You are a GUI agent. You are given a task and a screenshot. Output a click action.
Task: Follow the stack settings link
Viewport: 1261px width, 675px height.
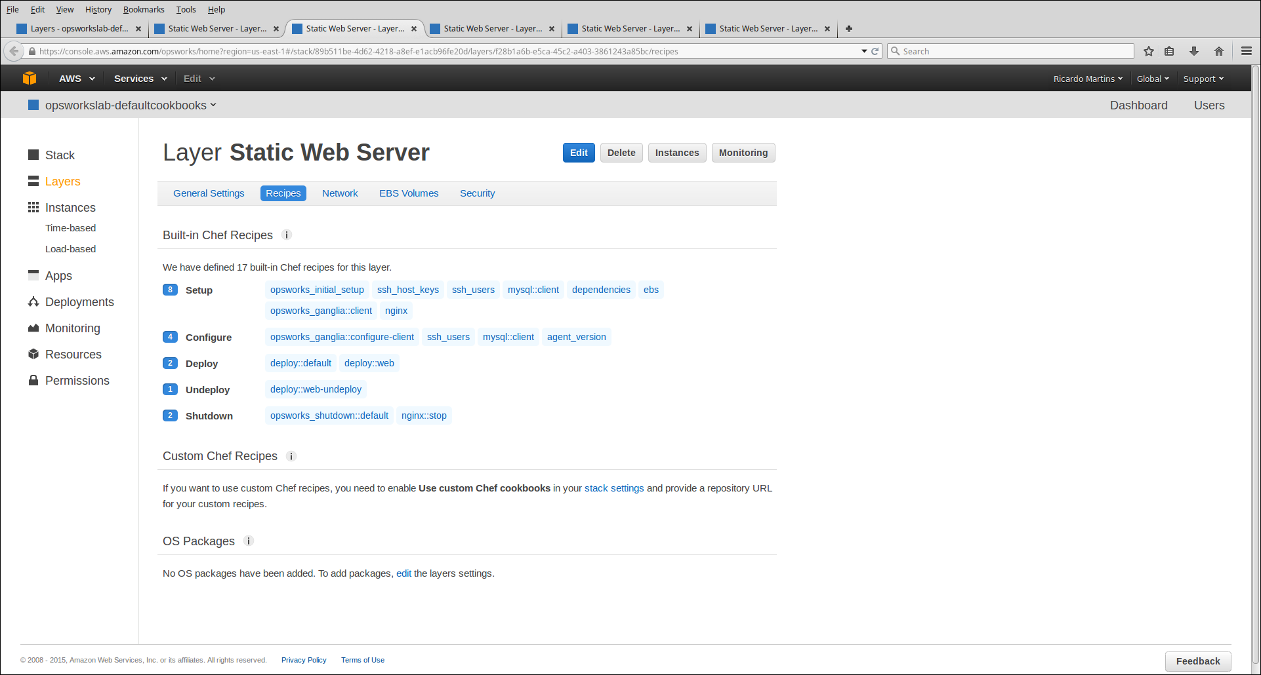click(x=614, y=488)
